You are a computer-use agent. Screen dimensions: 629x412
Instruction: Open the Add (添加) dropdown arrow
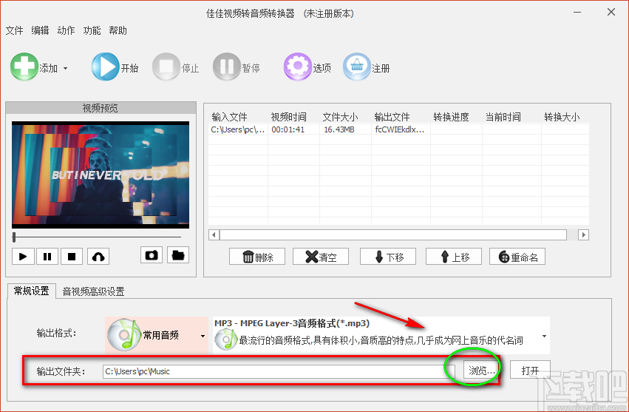pyautogui.click(x=65, y=69)
